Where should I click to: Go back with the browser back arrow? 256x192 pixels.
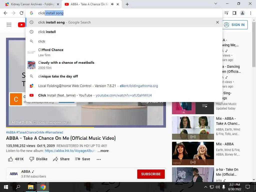(5, 13)
